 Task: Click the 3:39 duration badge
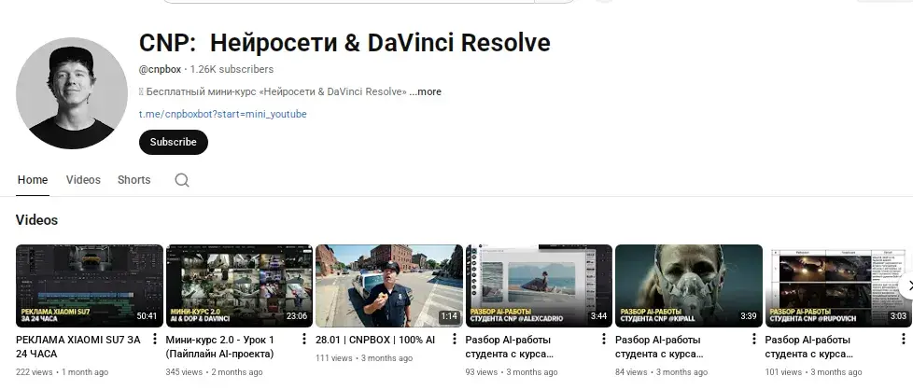(x=748, y=316)
